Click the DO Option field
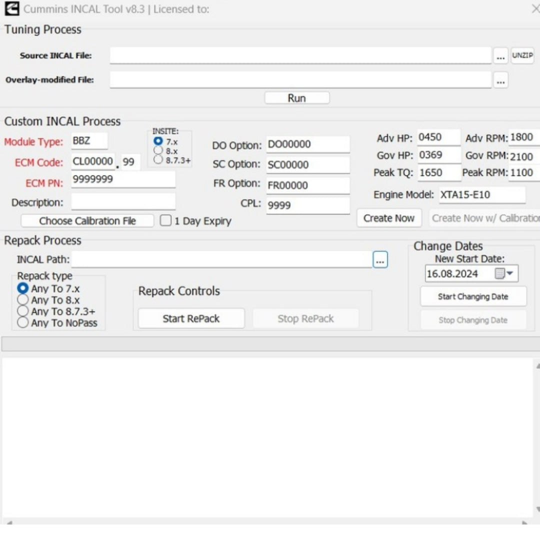The image size is (540, 540). [x=308, y=144]
